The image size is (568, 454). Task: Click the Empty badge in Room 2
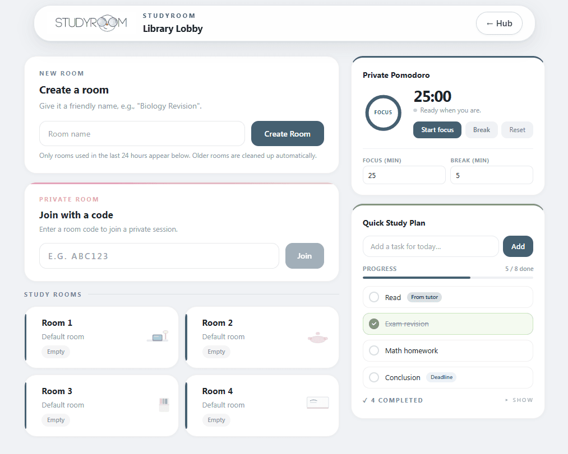coord(216,352)
